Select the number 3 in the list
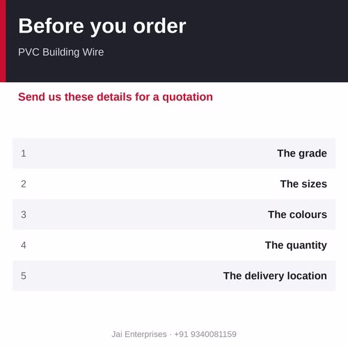The height and width of the screenshot is (348, 348). (x=24, y=214)
